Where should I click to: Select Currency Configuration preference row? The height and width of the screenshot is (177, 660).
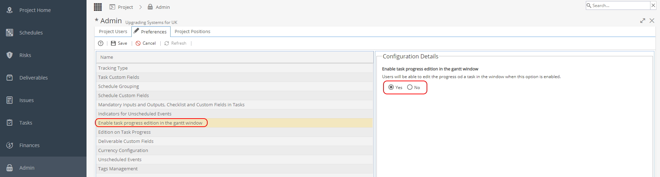tap(234, 150)
